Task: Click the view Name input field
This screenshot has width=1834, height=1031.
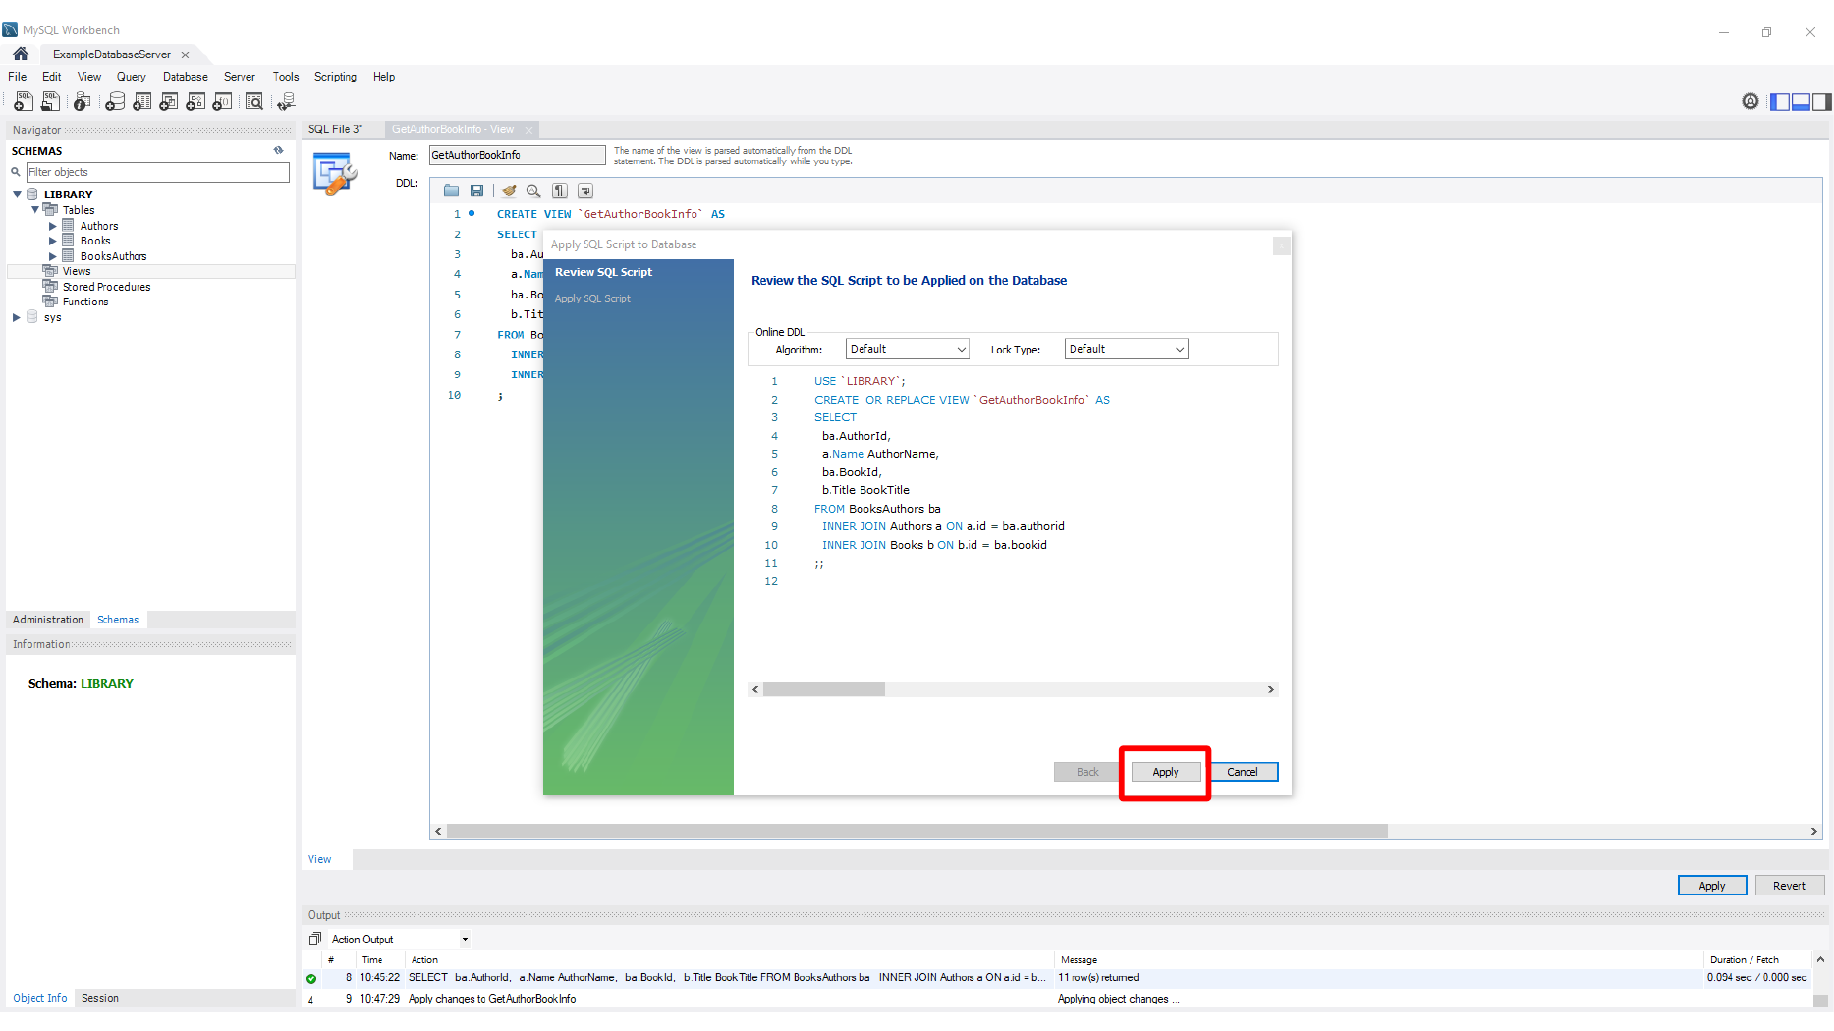Action: click(518, 155)
